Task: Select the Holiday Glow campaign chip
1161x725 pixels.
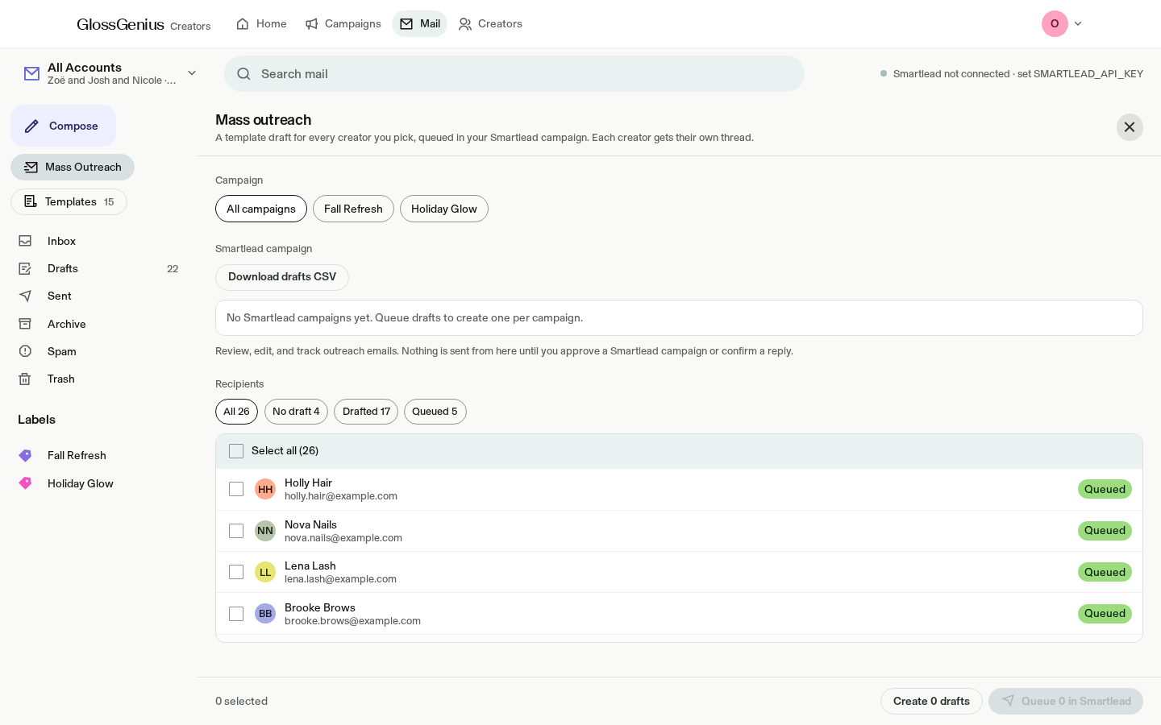Action: (444, 209)
